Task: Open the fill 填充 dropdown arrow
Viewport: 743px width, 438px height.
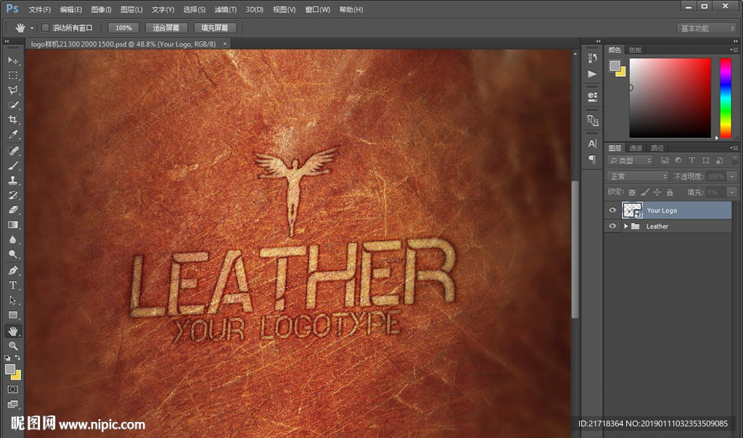Action: click(732, 192)
